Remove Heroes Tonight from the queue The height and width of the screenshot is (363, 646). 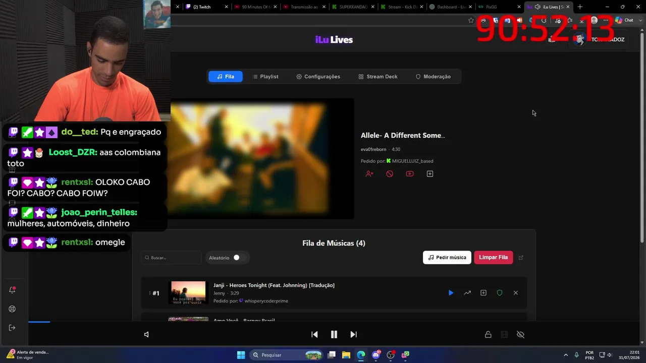(516, 293)
